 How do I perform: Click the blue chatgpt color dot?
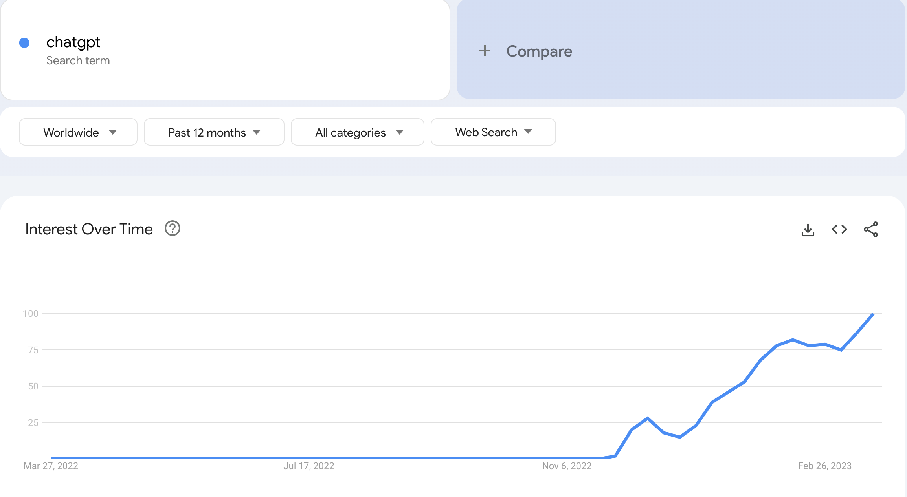click(24, 43)
